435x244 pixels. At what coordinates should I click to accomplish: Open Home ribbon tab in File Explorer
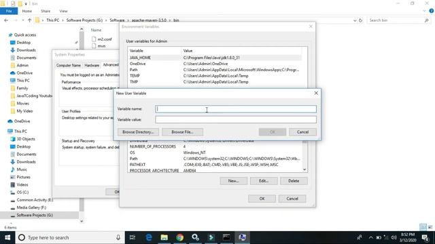27,11
